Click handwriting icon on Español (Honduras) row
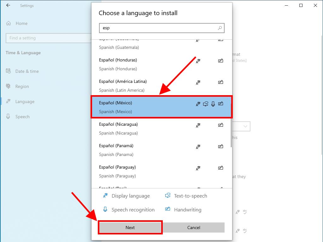This screenshot has height=242, width=323. click(x=220, y=61)
